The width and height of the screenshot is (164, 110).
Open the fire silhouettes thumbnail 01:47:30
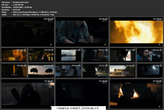point(136,94)
